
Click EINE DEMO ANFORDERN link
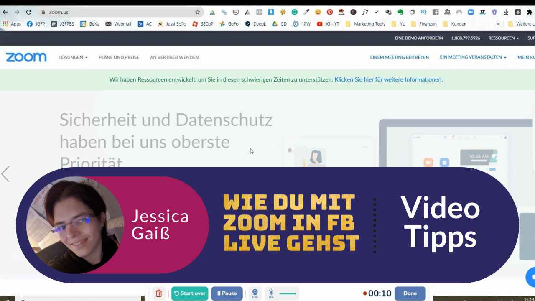[419, 38]
